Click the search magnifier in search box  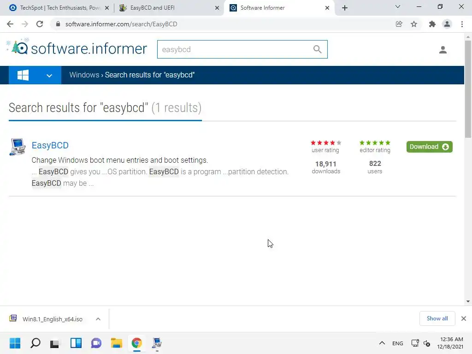pos(317,49)
